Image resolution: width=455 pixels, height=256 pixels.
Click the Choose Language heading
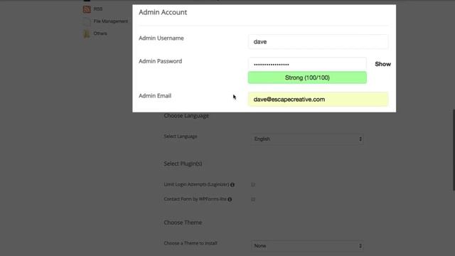186,115
